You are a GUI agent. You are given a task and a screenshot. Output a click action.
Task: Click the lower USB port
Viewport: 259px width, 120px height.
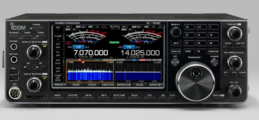coord(14,79)
